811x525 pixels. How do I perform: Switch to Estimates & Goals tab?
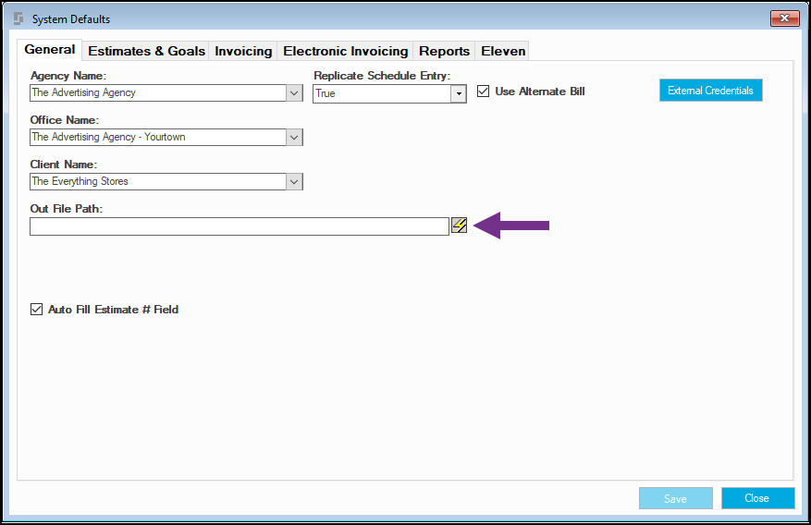146,51
